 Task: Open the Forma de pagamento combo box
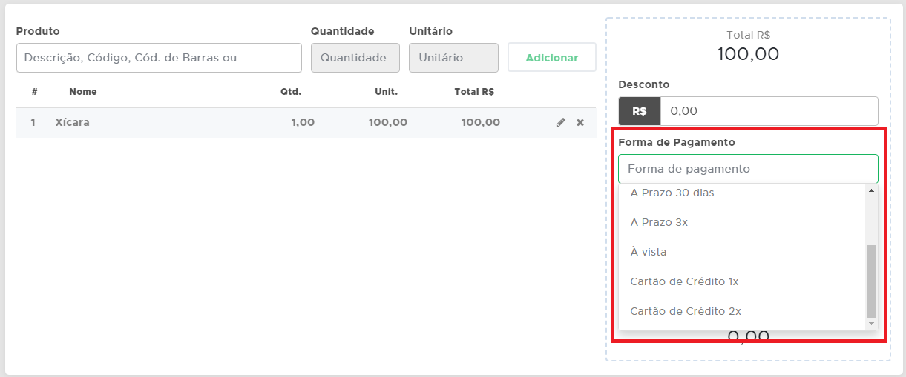click(x=748, y=169)
